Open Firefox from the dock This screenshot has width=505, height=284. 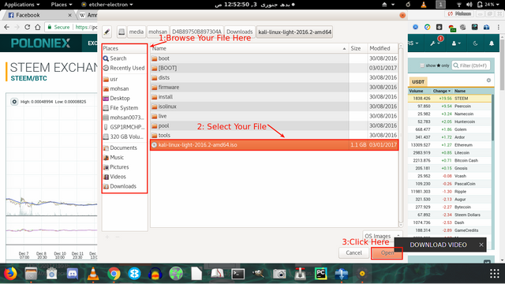coord(10,274)
